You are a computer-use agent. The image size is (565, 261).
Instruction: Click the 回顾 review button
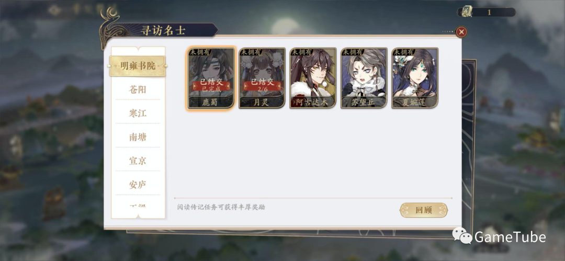coord(424,210)
